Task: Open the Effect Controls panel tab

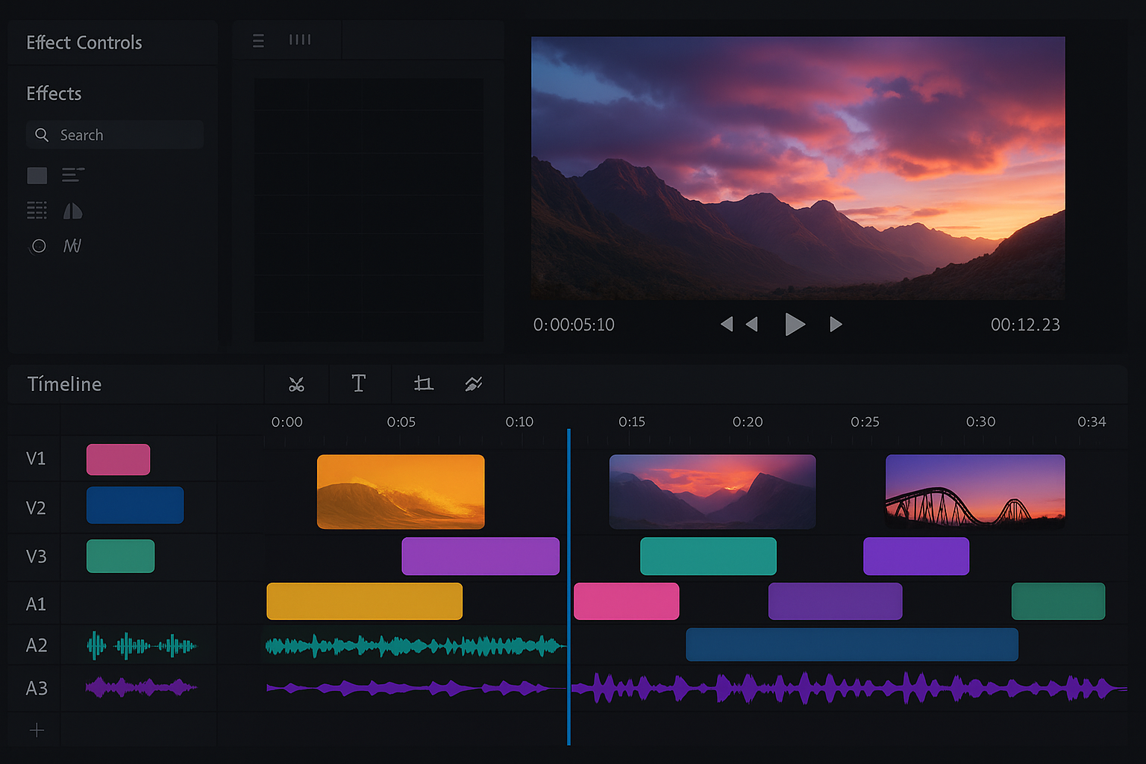Action: pyautogui.click(x=84, y=43)
